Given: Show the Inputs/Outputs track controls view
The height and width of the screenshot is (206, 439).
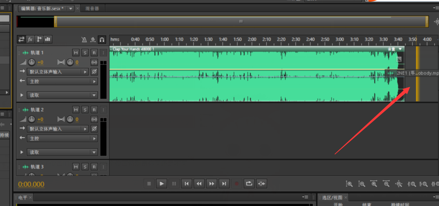Looking at the screenshot, I should 21,39.
